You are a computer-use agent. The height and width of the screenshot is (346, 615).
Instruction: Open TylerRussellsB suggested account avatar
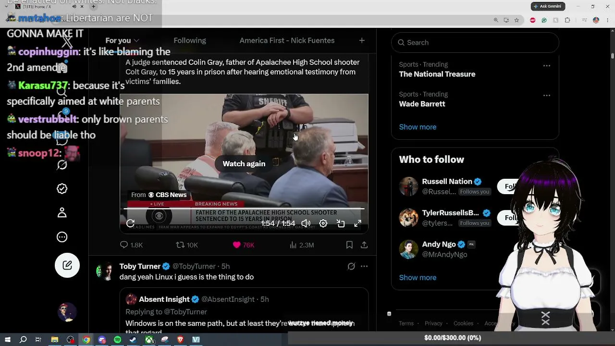[x=408, y=218]
